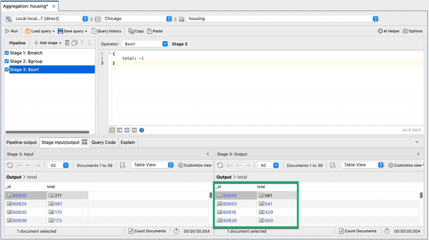Duplicate the selected pipeline stage
The image size is (429, 240).
click(74, 43)
